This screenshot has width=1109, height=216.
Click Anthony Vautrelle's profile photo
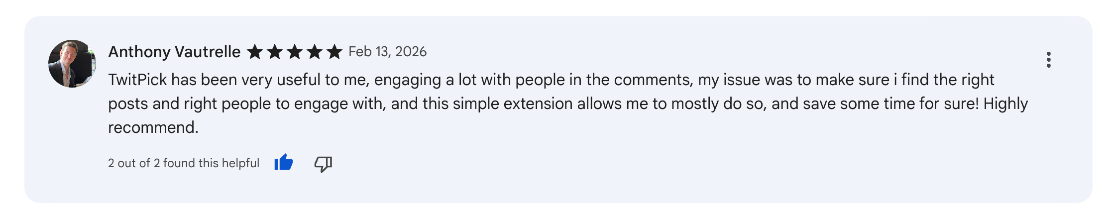(72, 64)
